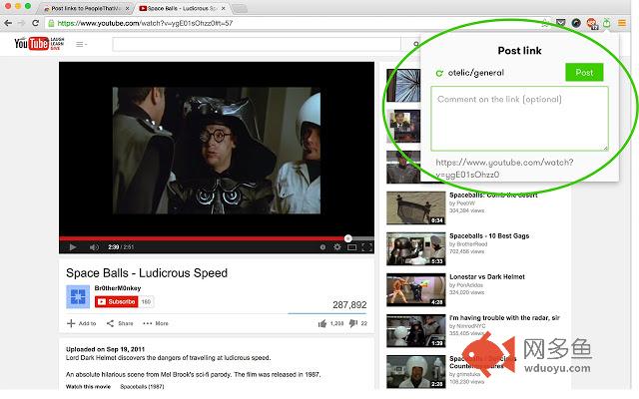This screenshot has height=399, width=639.
Task: Click the Br0therM0nkey channel avatar
Action: (78, 297)
